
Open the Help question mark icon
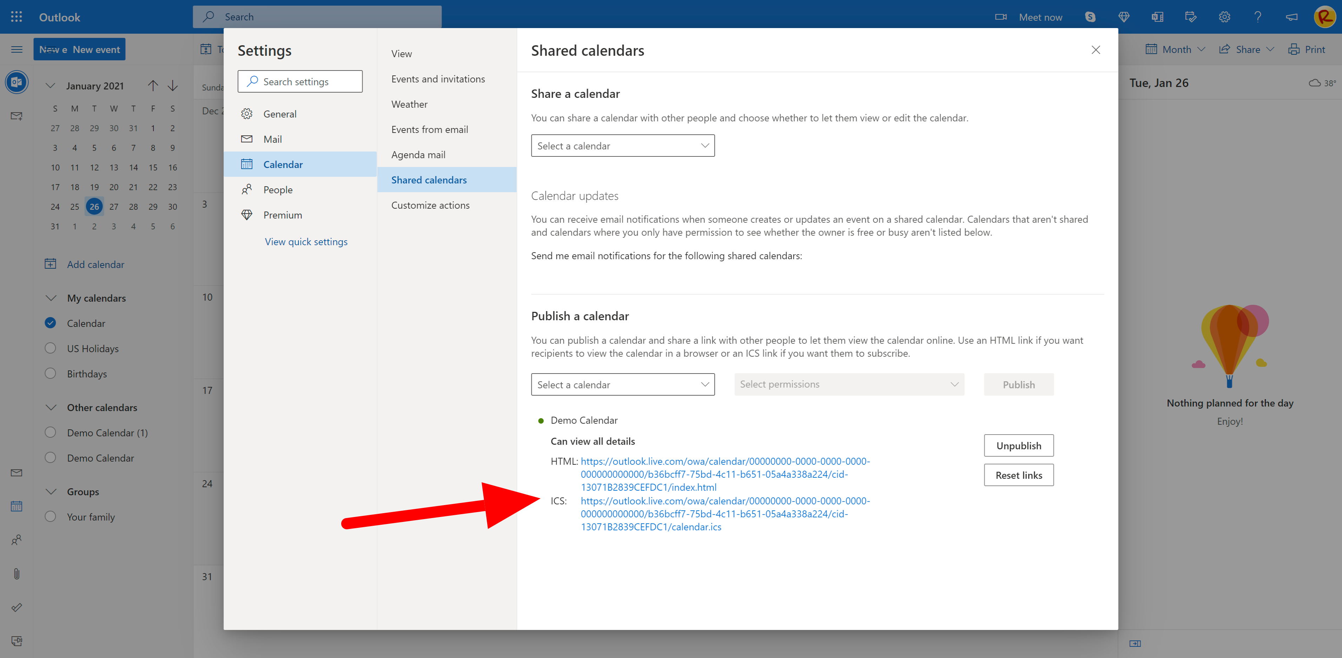coord(1258,16)
